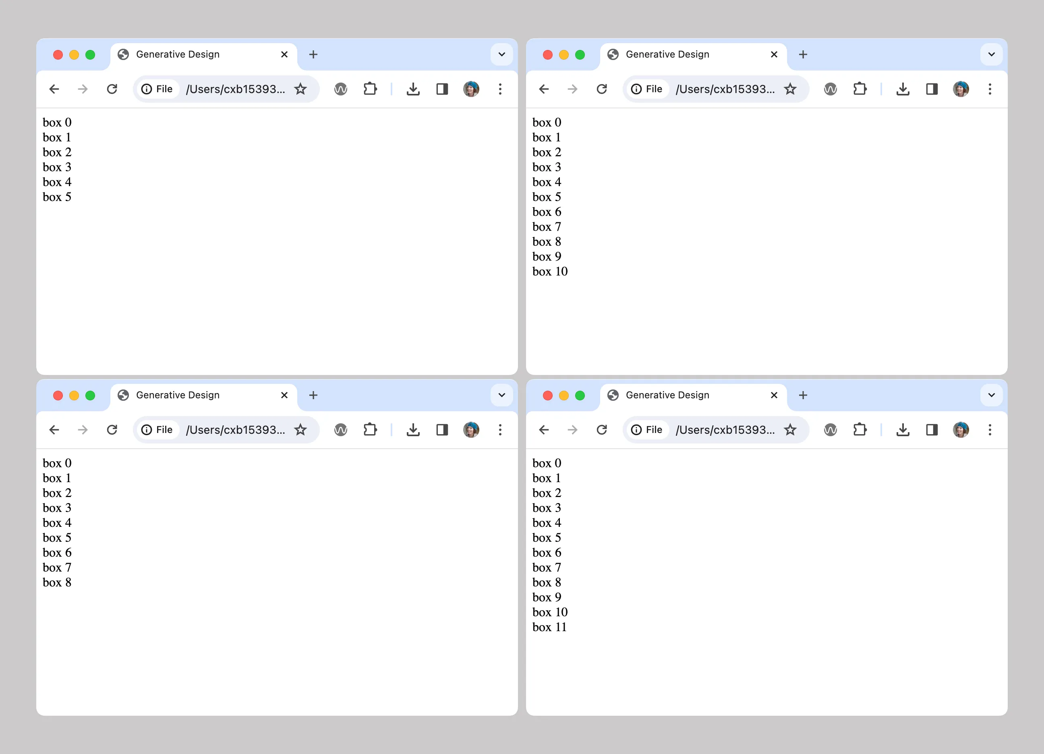Open the side panel icon in the top-right window

(x=932, y=89)
